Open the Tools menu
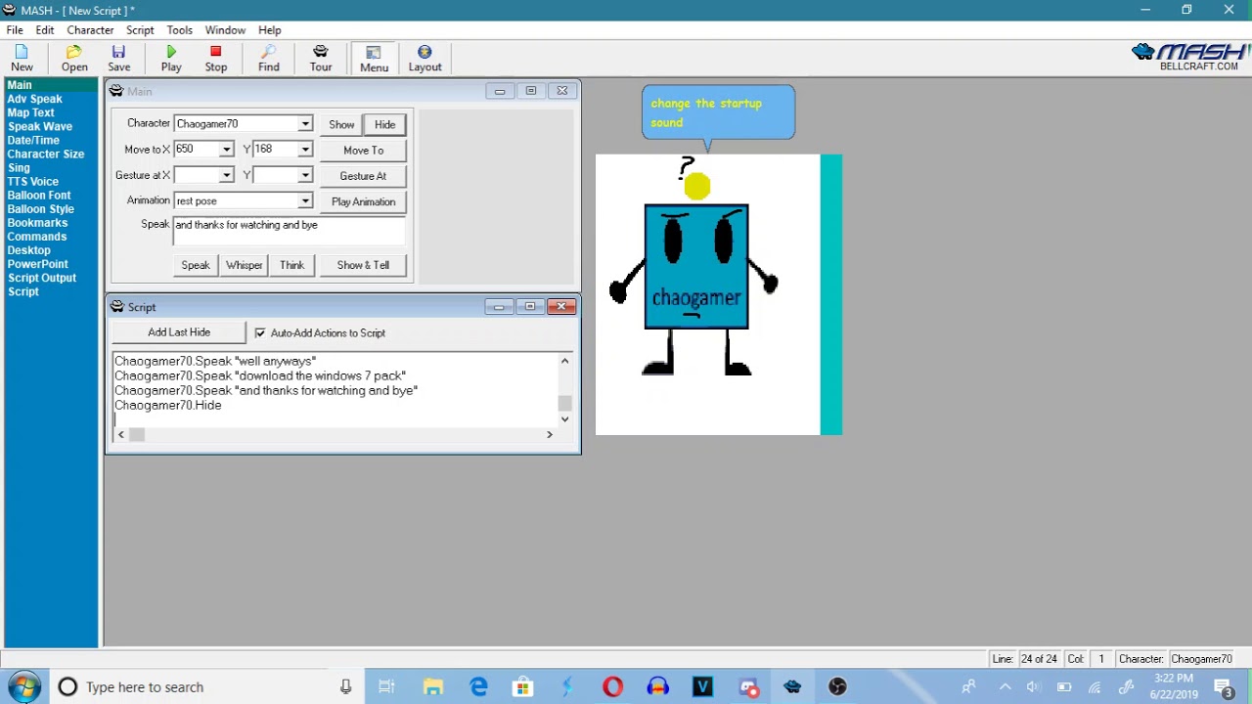1252x704 pixels. click(x=179, y=30)
